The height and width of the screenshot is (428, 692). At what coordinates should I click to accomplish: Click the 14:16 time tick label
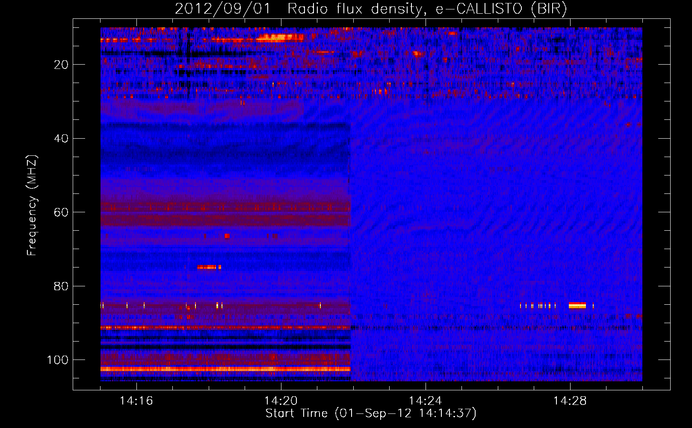(x=136, y=401)
